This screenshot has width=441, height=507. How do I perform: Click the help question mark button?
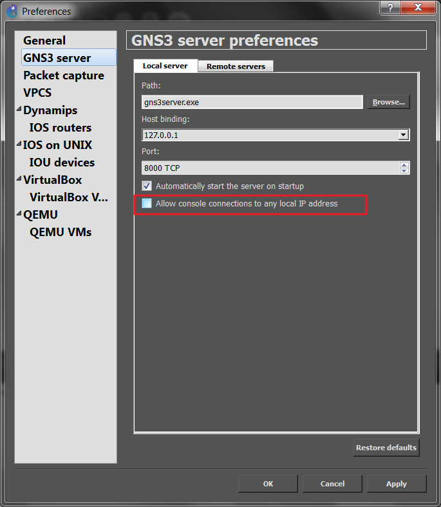tap(390, 7)
